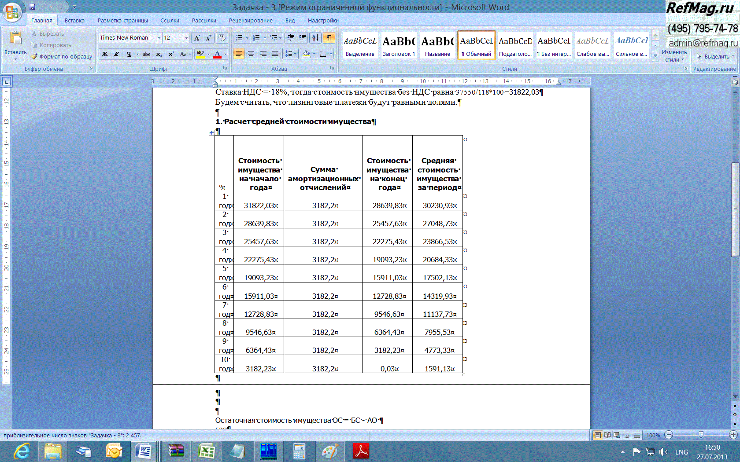Open the font size 12 dropdown
The height and width of the screenshot is (462, 740).
[x=186, y=38]
